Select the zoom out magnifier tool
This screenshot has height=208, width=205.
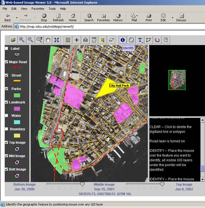point(30,40)
